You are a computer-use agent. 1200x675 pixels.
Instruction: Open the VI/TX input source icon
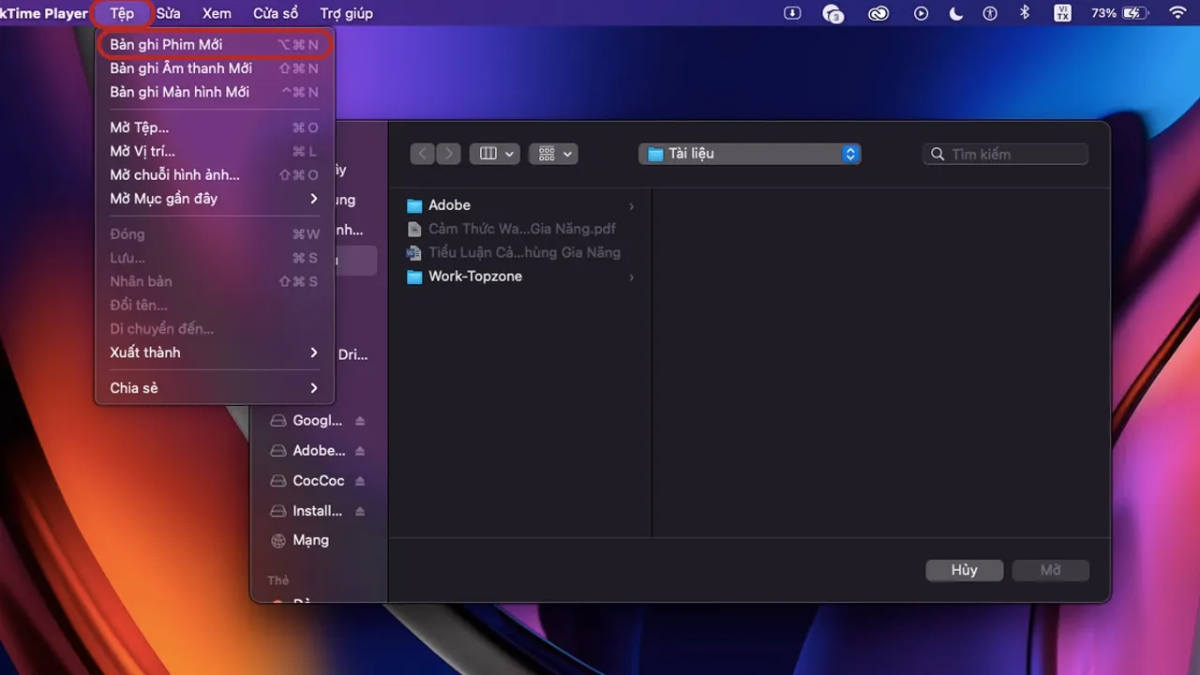click(x=1062, y=13)
